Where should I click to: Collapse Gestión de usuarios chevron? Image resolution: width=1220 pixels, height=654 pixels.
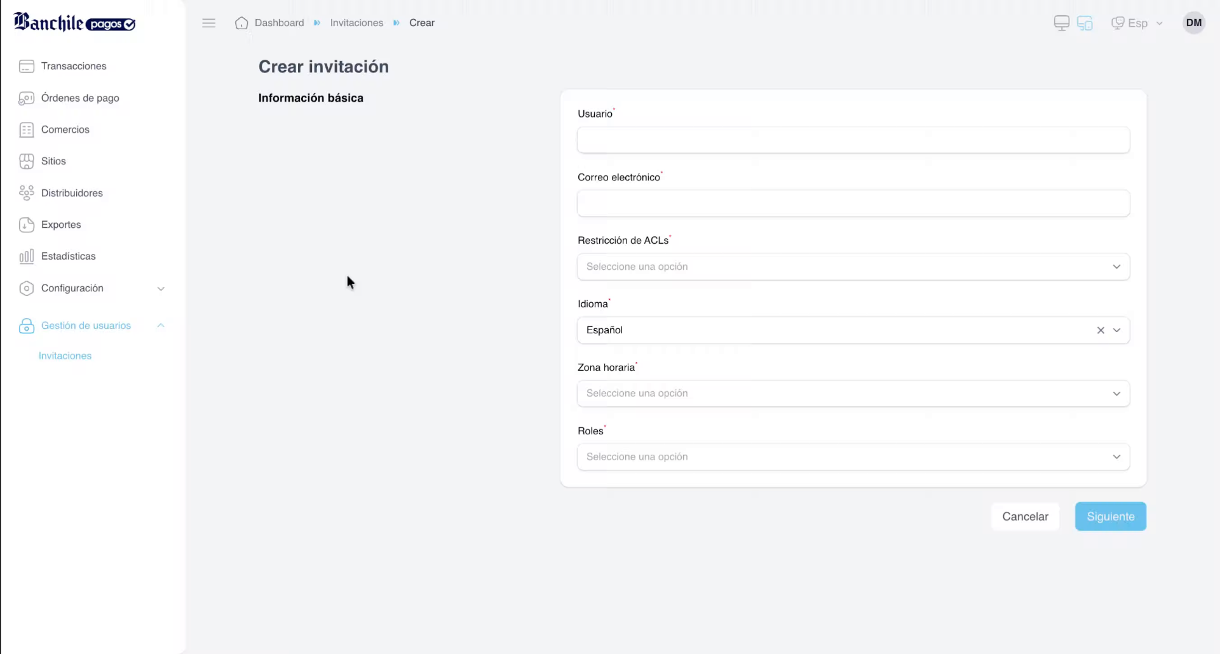(x=161, y=326)
